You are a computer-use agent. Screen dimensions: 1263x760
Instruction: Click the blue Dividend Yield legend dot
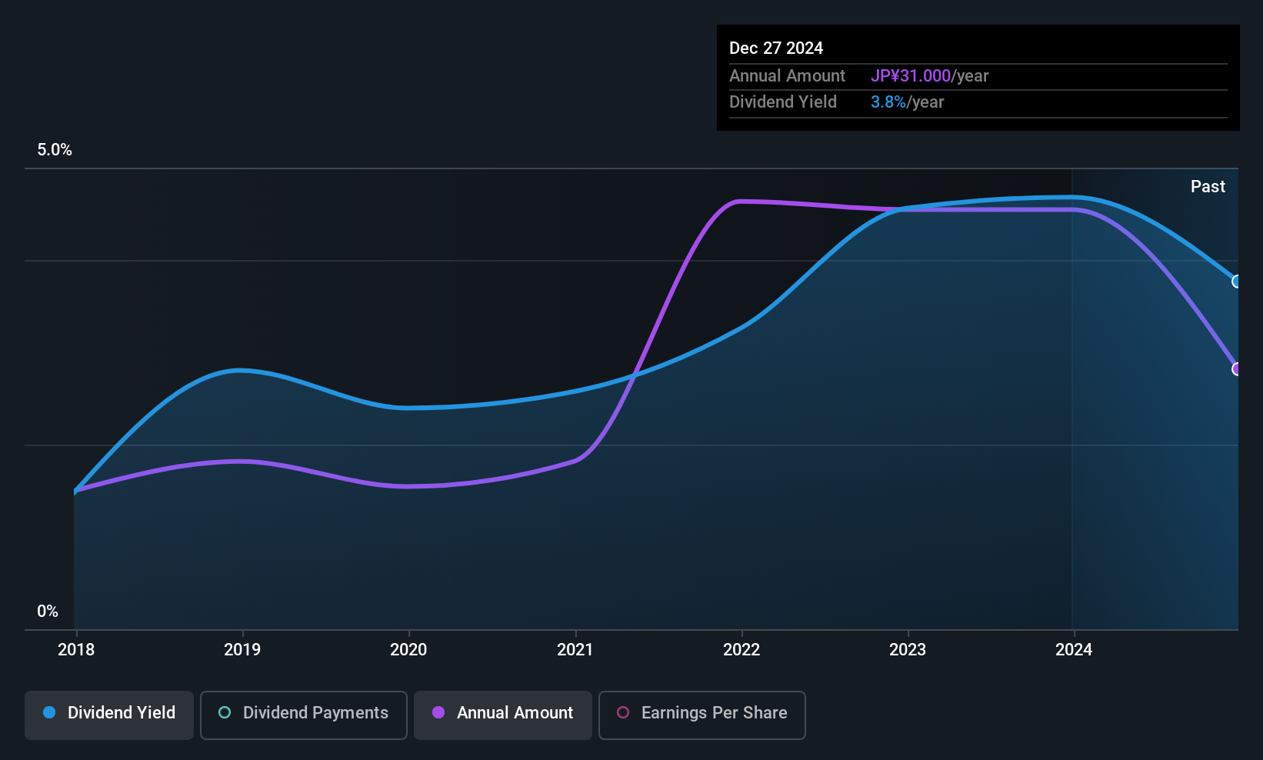[49, 712]
